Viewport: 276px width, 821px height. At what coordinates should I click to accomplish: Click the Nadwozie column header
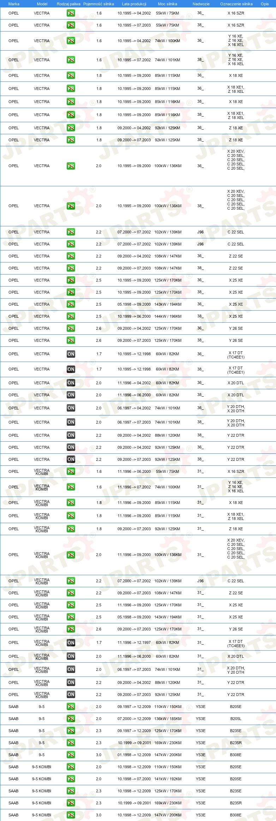coord(201,4)
